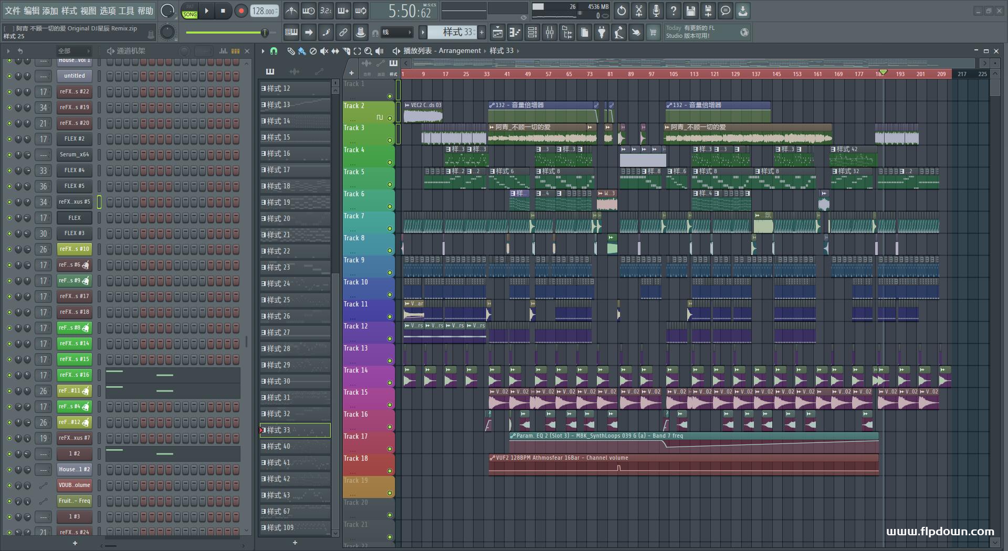Select 样式 40 in the pattern picker
Screen dimensions: 1008x551
(295, 447)
